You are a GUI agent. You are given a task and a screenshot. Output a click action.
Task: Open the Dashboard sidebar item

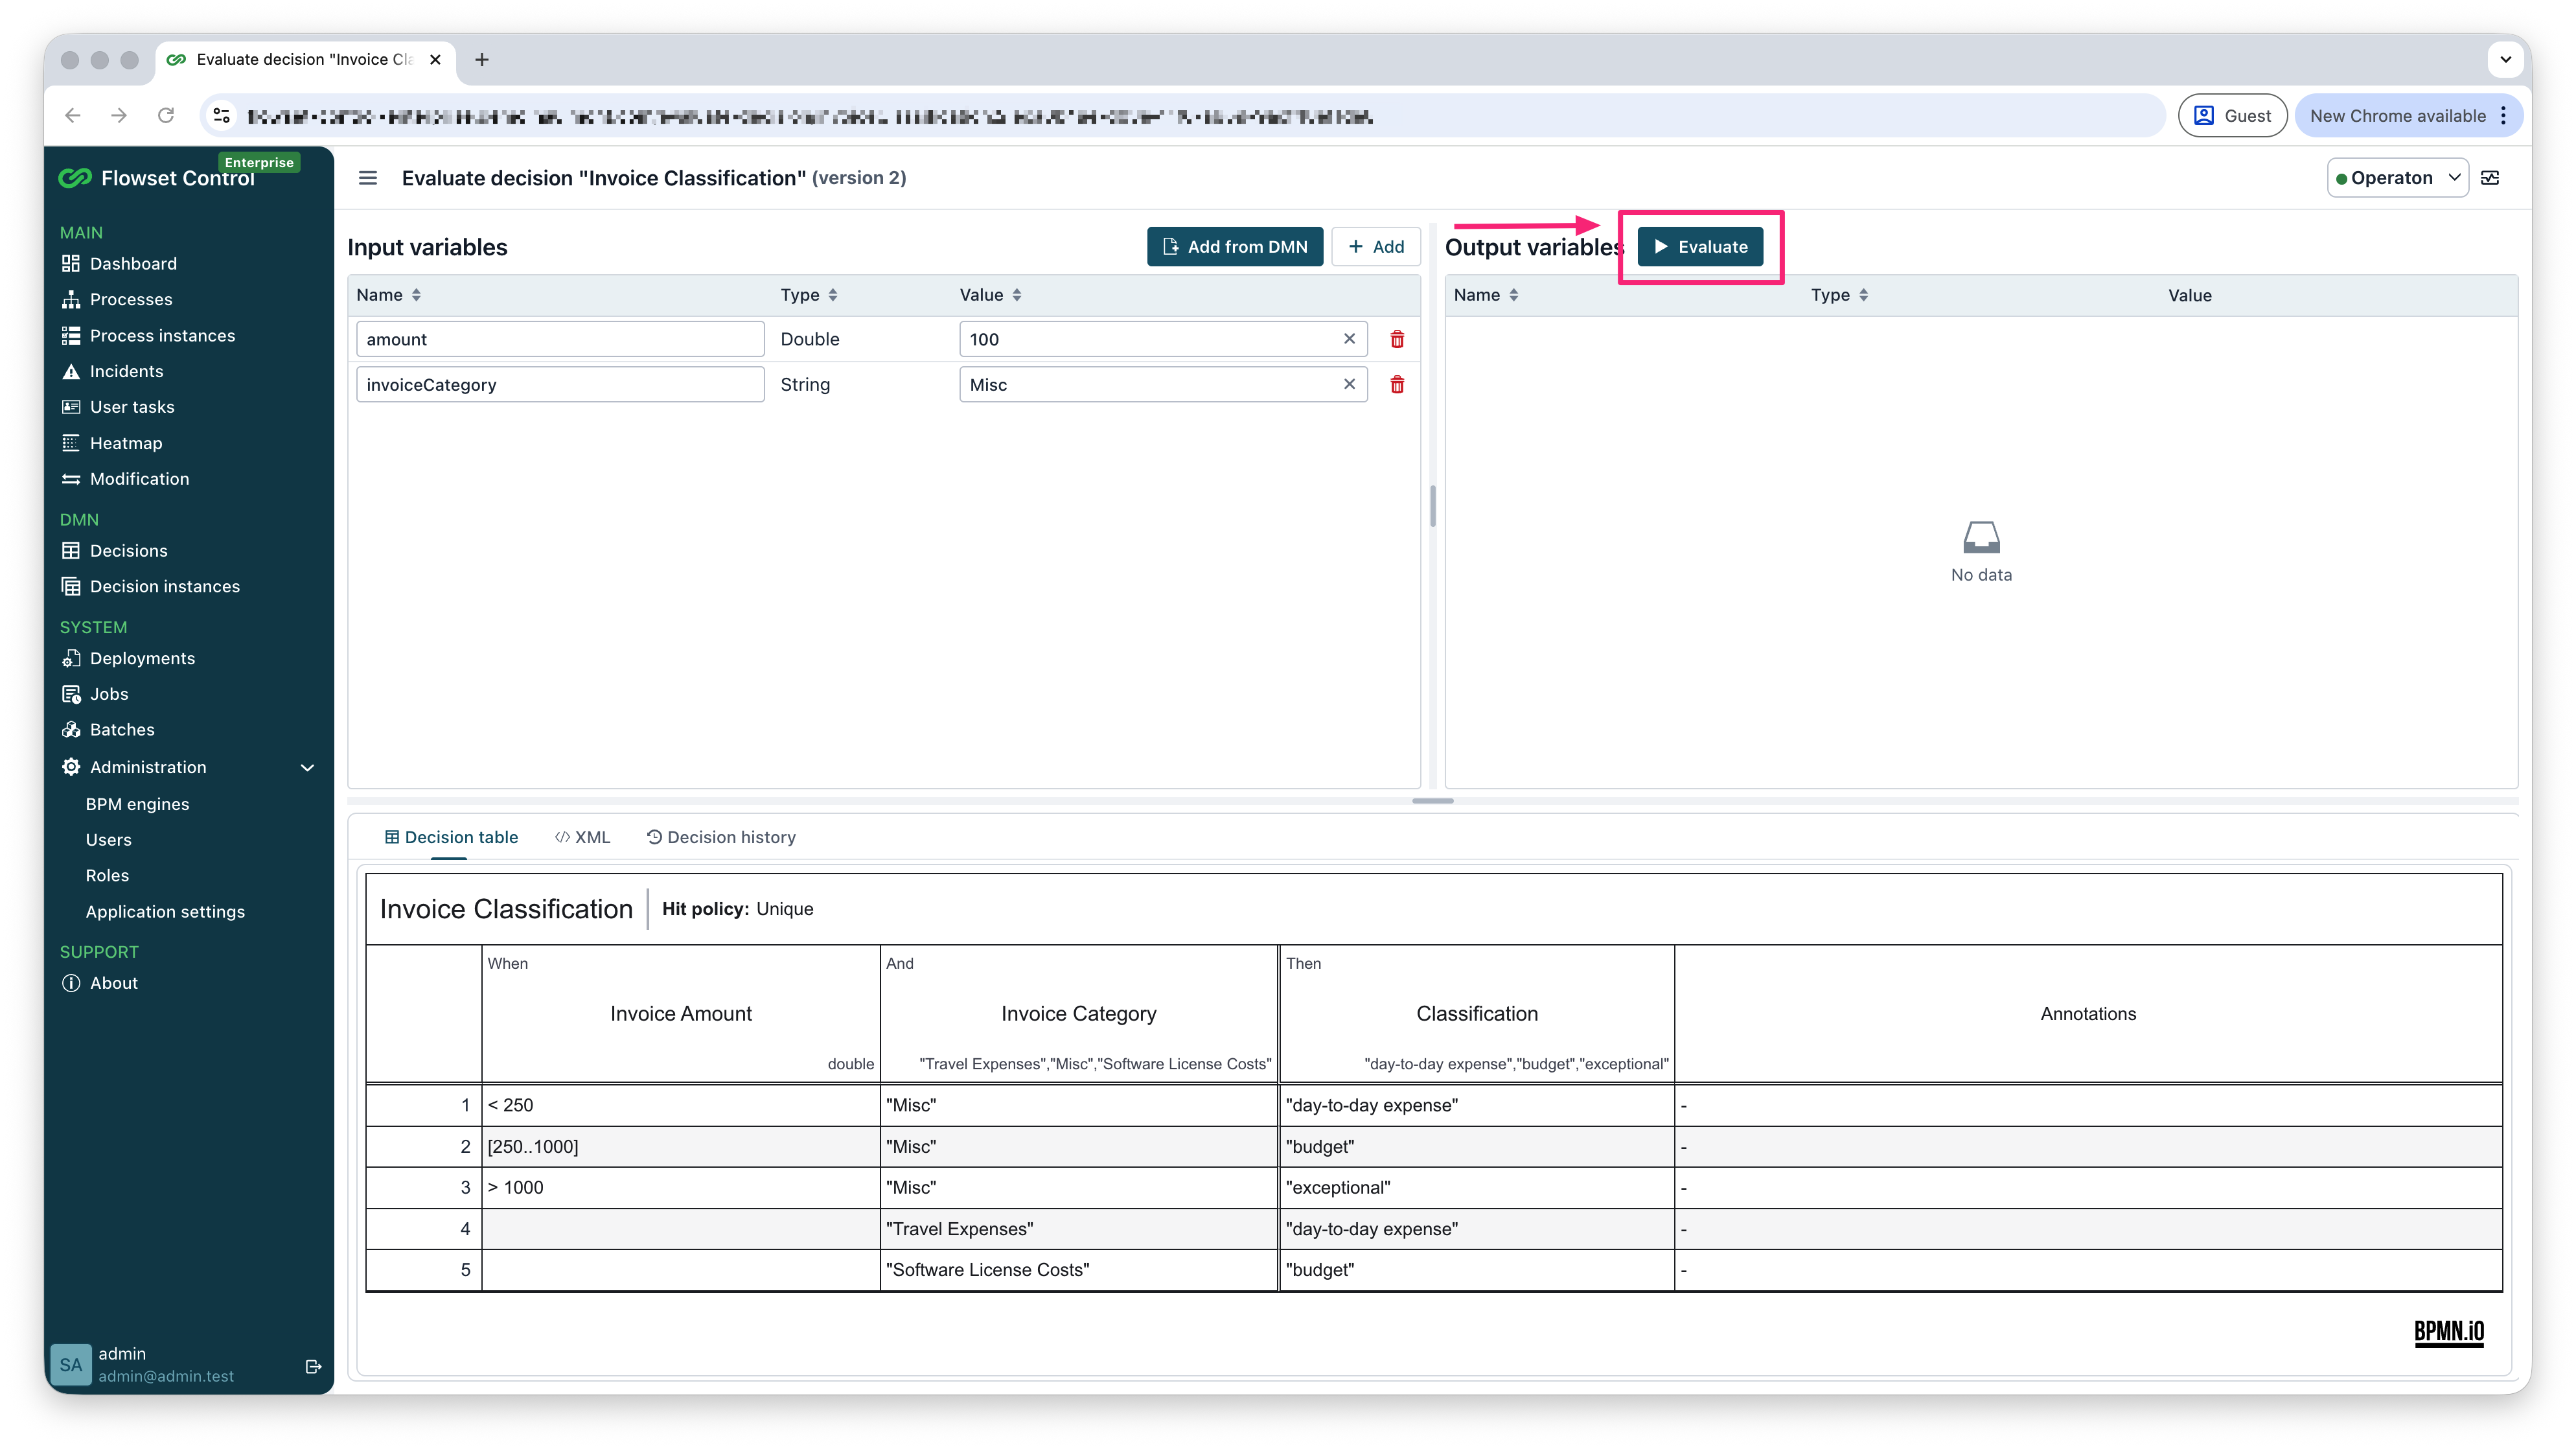click(x=133, y=264)
